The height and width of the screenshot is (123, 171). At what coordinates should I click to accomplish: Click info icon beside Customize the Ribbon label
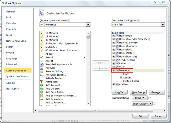(x=138, y=20)
